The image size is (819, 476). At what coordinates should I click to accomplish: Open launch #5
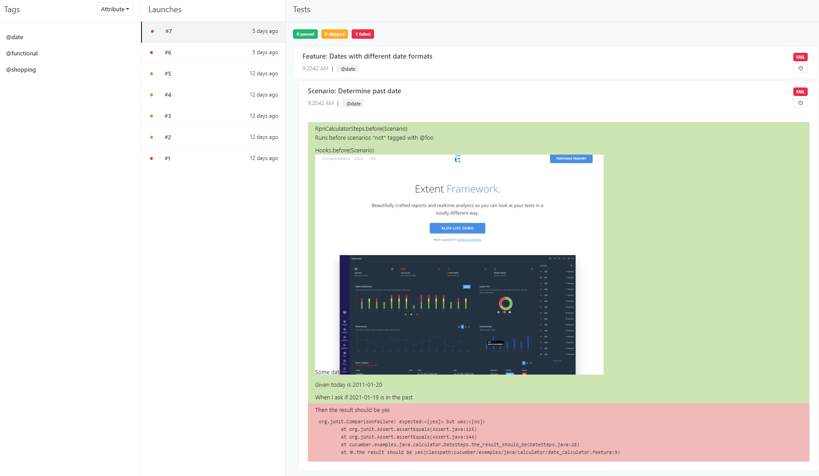coord(214,74)
